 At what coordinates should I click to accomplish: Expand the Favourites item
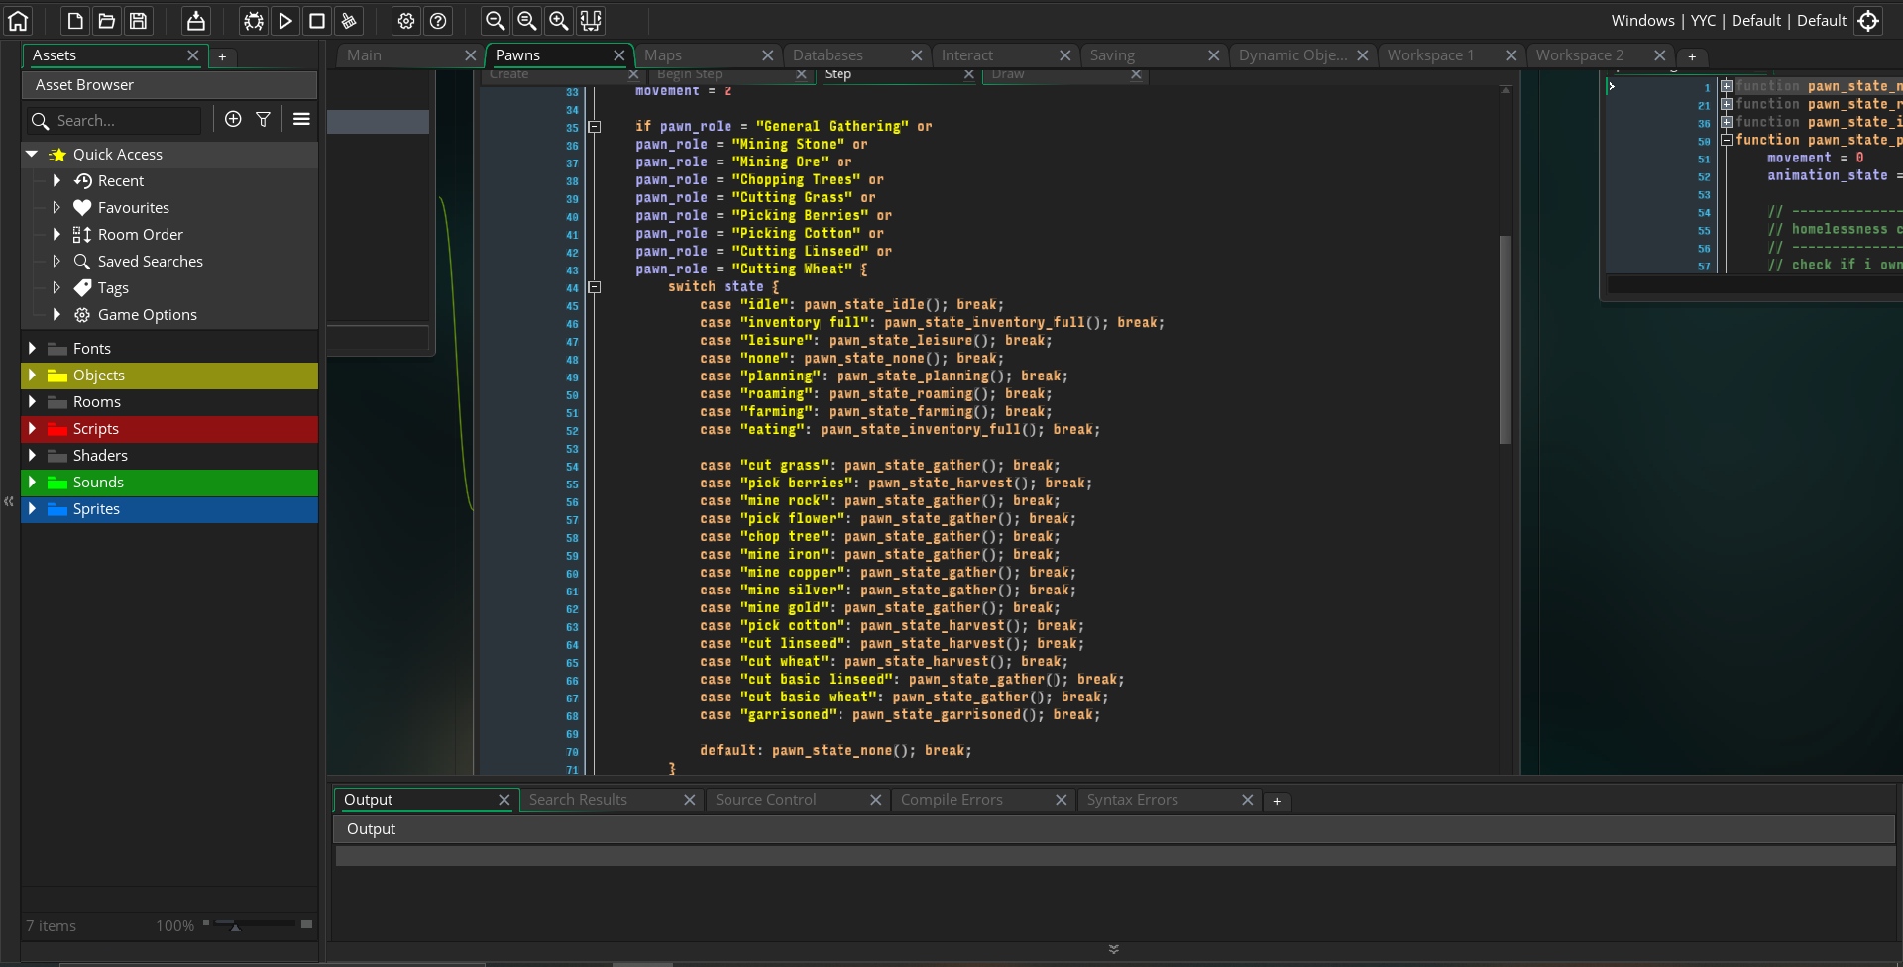click(x=56, y=207)
